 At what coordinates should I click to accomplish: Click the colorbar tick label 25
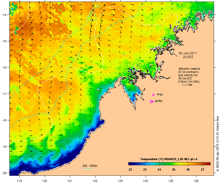[x=174, y=170]
